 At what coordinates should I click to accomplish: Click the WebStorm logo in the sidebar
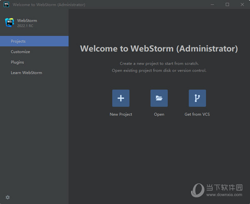[x=9, y=22]
